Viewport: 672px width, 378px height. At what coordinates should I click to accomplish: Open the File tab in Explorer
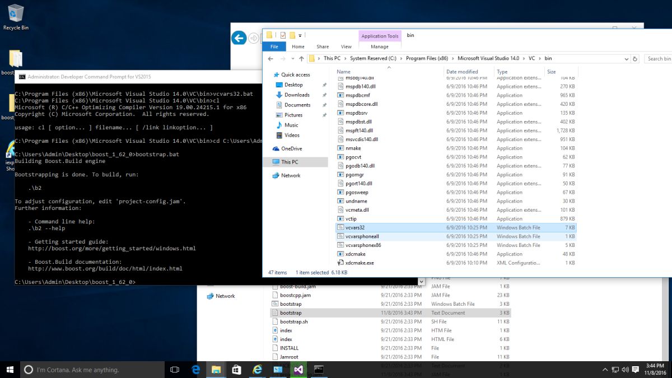(274, 46)
